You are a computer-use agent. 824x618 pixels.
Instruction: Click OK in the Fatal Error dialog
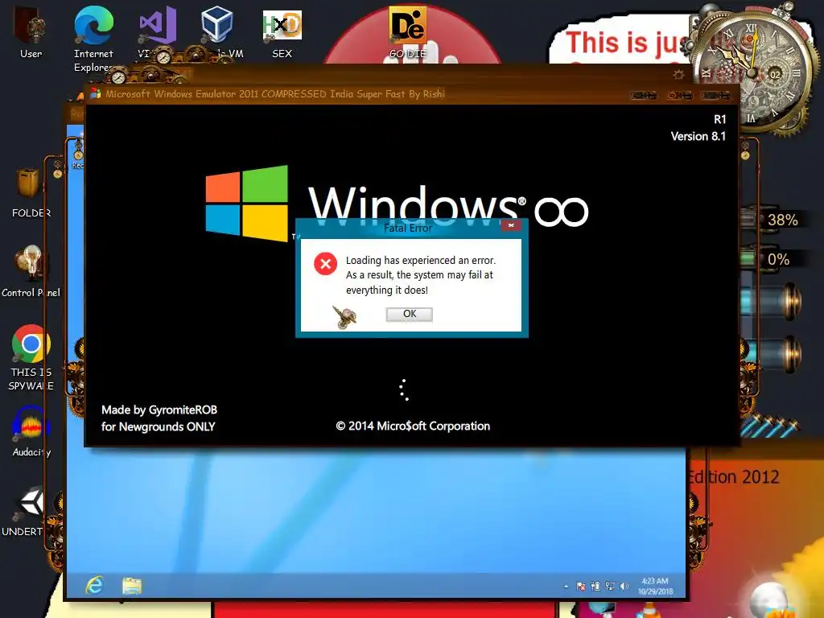[409, 314]
